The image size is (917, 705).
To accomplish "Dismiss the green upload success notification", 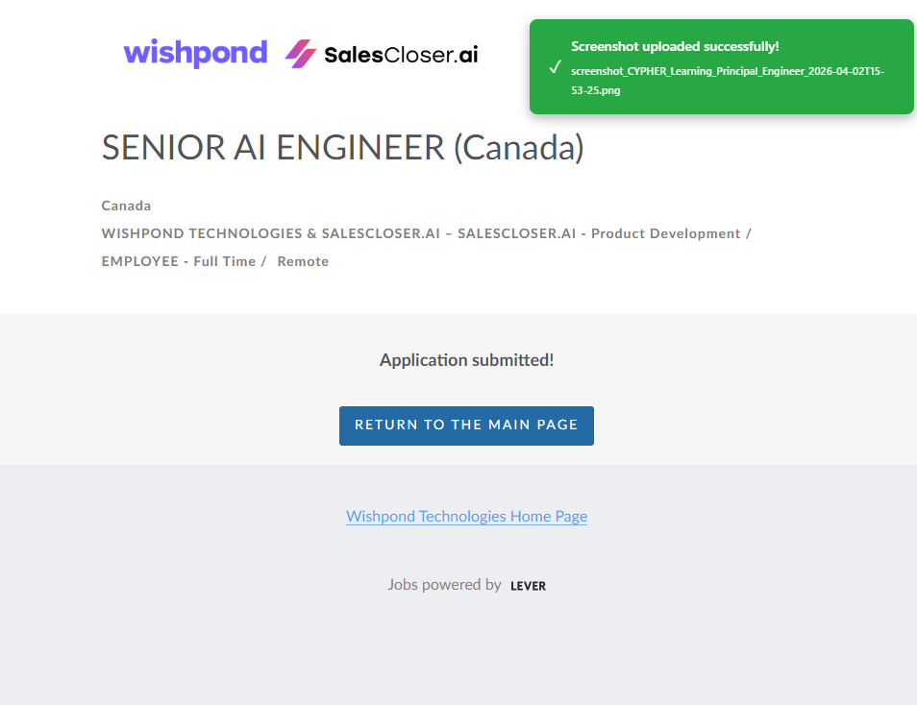I will click(721, 67).
